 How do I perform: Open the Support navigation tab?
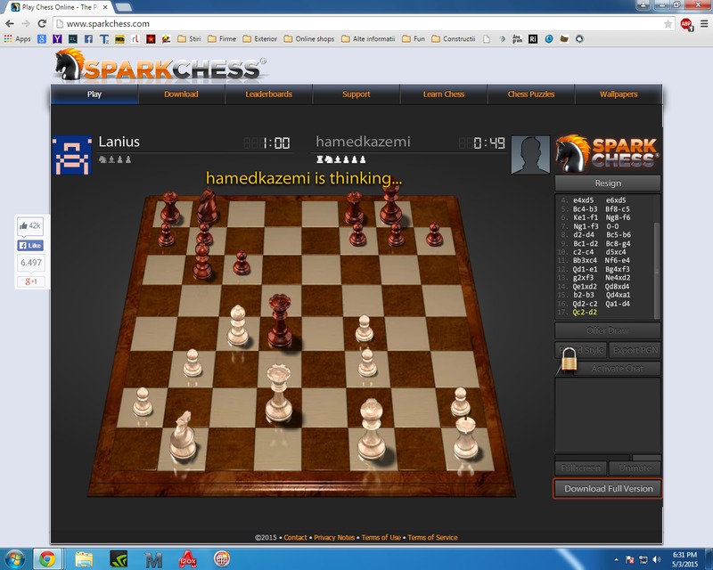tap(356, 94)
